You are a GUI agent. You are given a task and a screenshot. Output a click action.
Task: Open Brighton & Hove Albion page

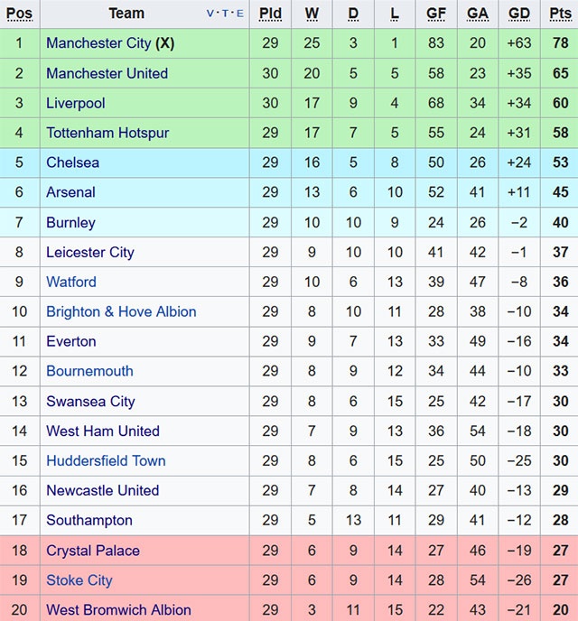(x=121, y=311)
